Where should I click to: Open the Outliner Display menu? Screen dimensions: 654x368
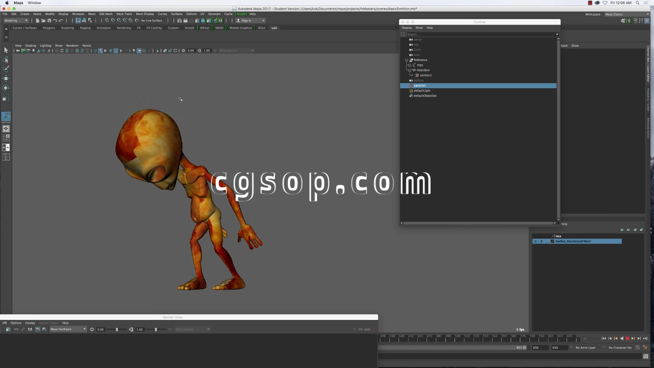pos(407,28)
